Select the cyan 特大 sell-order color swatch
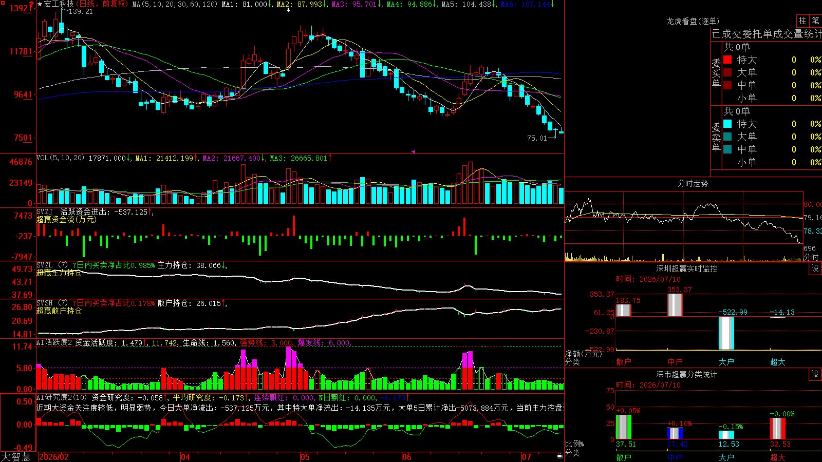This screenshot has height=462, width=822. 727,124
